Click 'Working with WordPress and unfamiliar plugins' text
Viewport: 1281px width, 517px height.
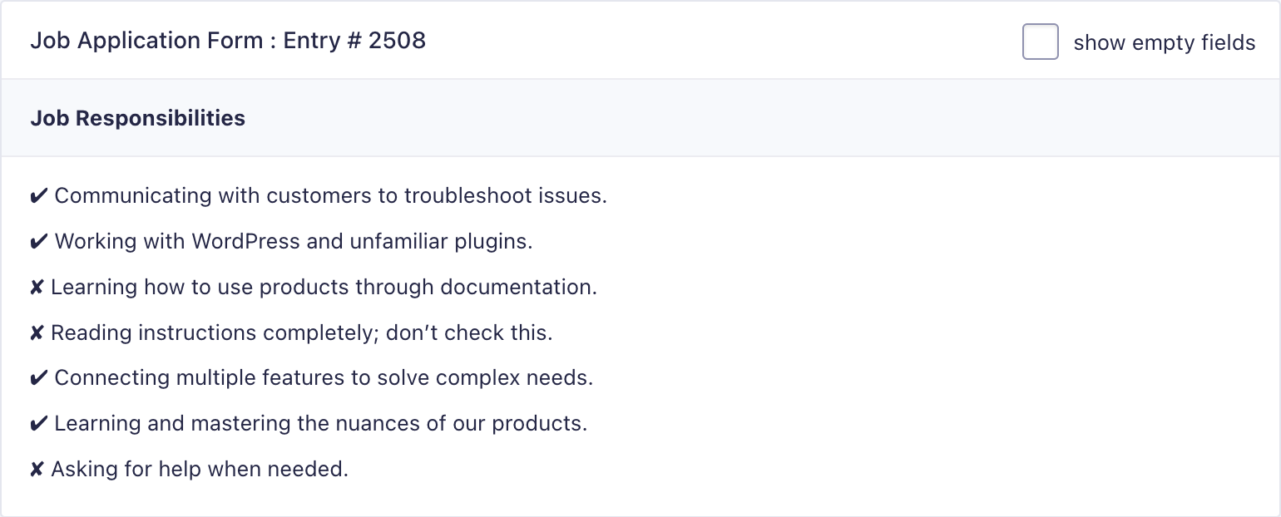[x=294, y=242]
